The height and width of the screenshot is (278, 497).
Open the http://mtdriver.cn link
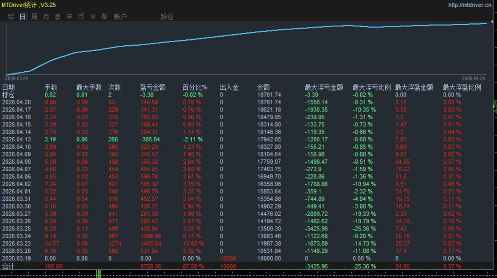[x=470, y=5]
